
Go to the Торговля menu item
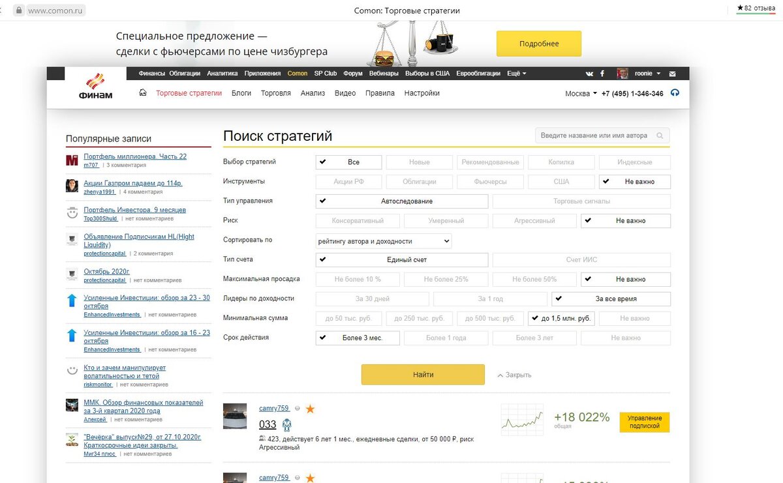[x=276, y=93]
